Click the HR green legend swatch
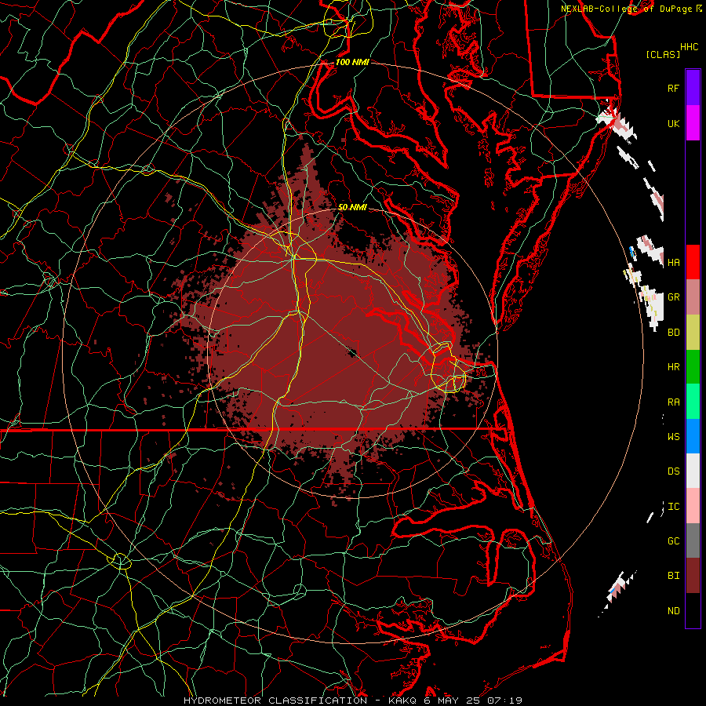 click(x=693, y=366)
